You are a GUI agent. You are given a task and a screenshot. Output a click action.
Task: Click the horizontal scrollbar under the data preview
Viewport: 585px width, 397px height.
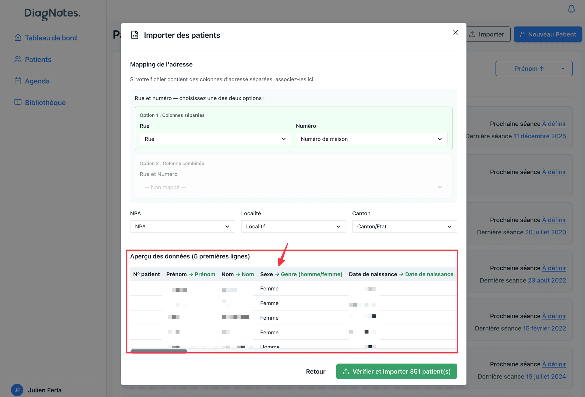click(159, 351)
